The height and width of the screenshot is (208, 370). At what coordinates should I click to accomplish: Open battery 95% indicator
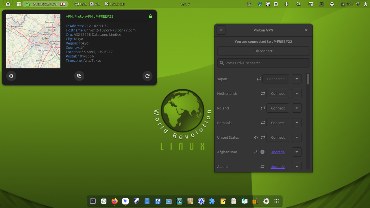pos(347,4)
